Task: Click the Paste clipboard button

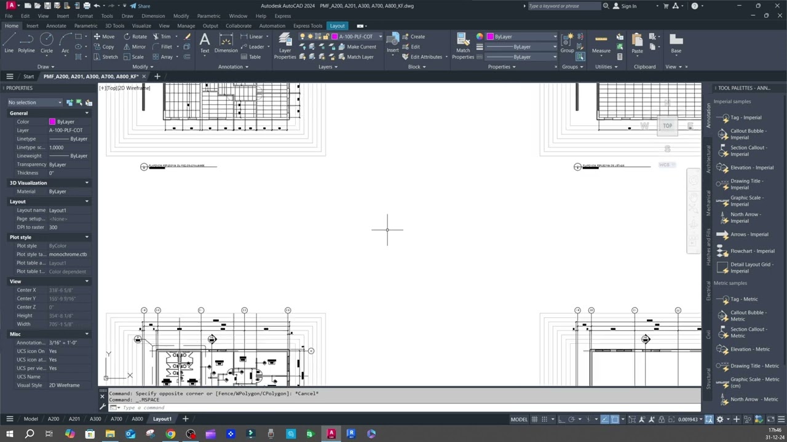Action: coord(637,44)
